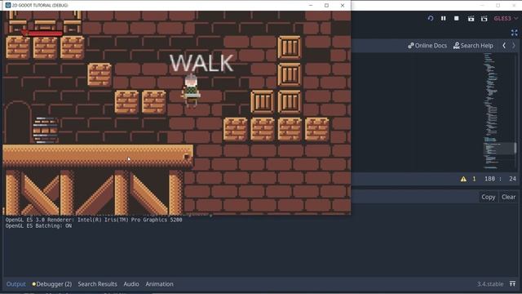Screen dimensions: 522x294
Task: Open Online Docs link
Action: (x=427, y=46)
